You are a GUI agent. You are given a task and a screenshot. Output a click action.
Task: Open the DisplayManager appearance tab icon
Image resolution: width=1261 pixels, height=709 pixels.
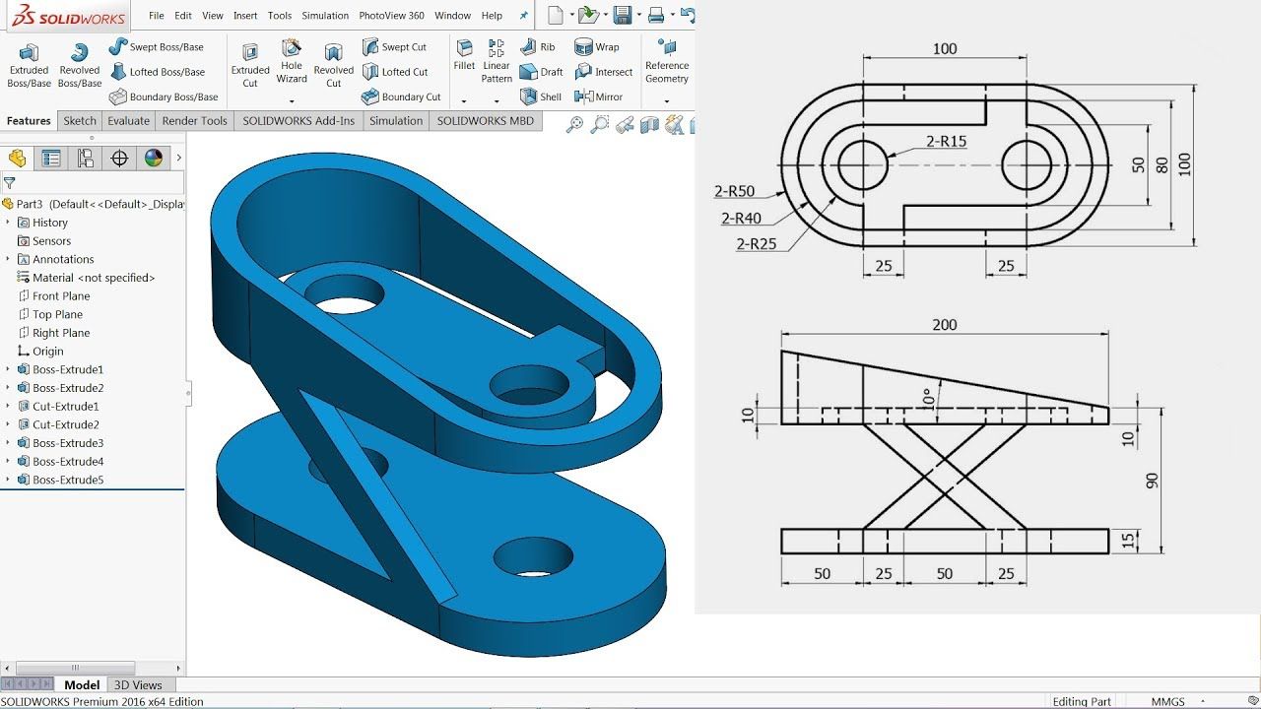[x=153, y=159]
